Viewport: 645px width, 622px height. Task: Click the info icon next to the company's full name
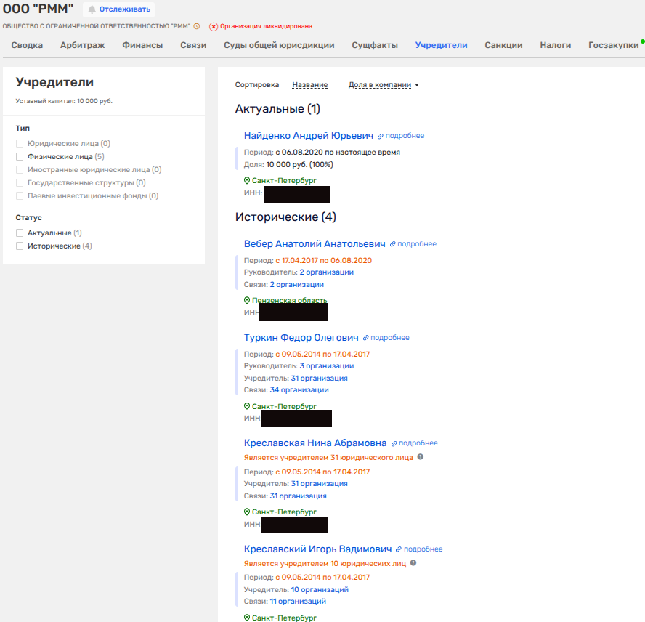point(196,26)
